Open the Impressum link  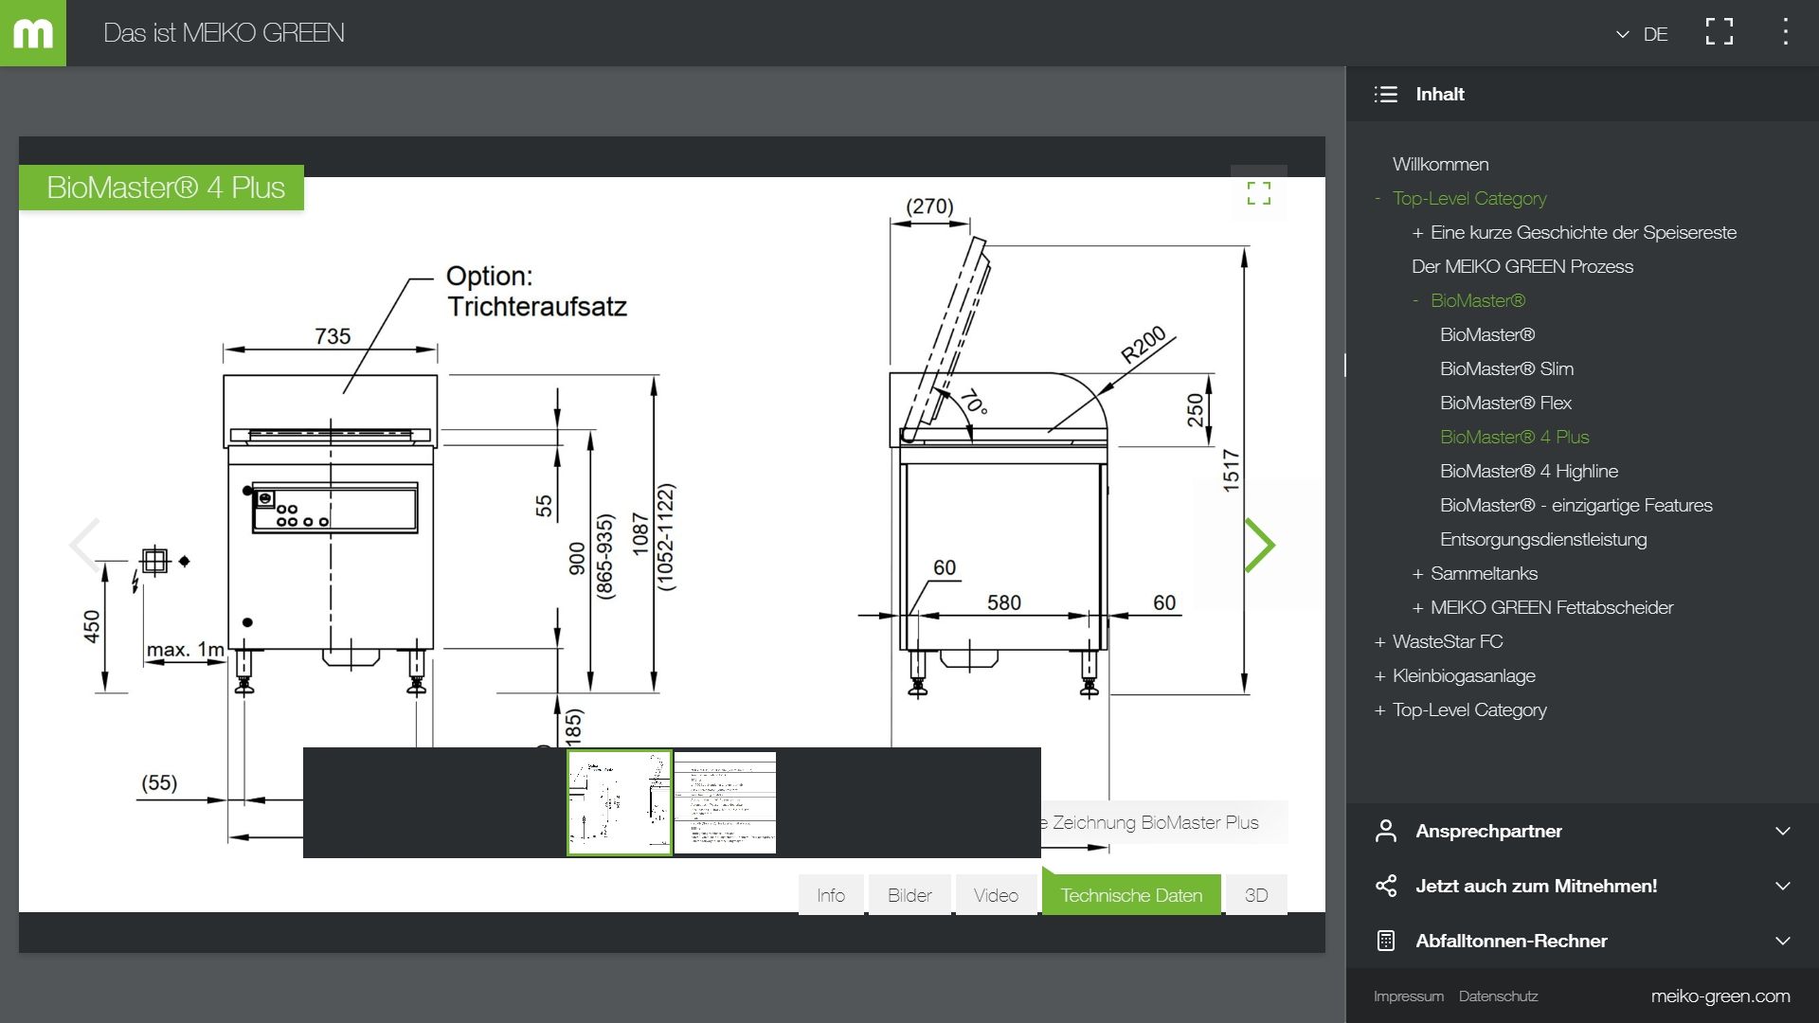[1408, 996]
